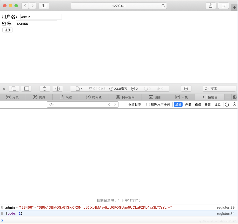Open inspector settings gear
Viewport: 238px width, 224px height.
click(x=235, y=97)
